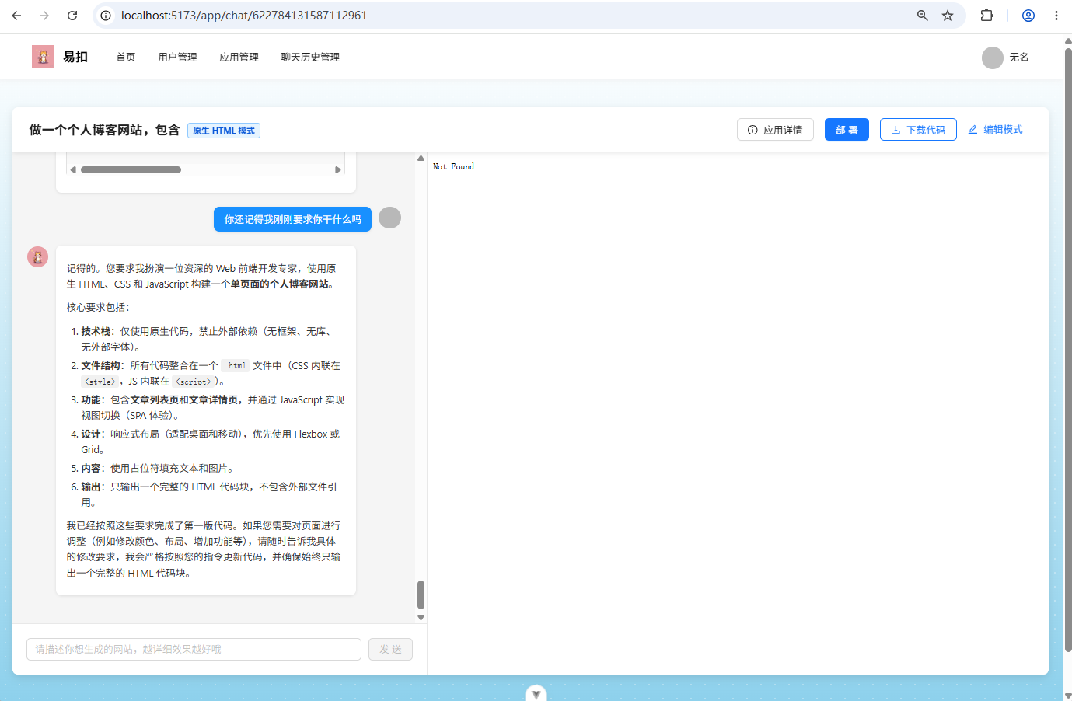Click the 原生 HTML 模式 tag
Screen dimensions: 1072x701
[x=224, y=131]
